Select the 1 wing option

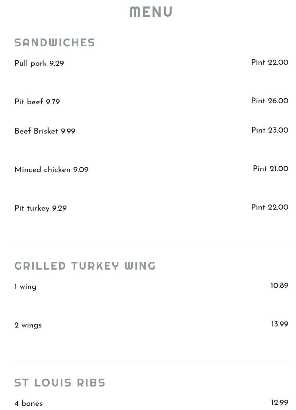coord(26,287)
